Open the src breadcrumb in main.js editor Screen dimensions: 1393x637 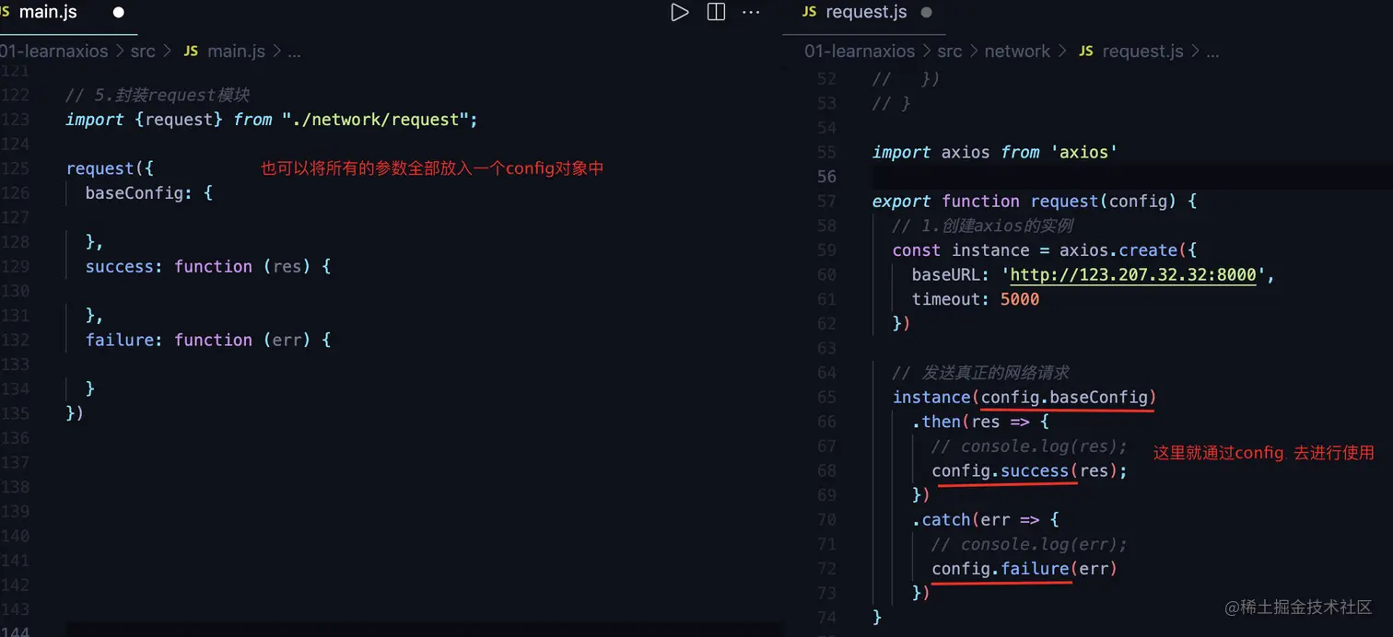coord(143,52)
